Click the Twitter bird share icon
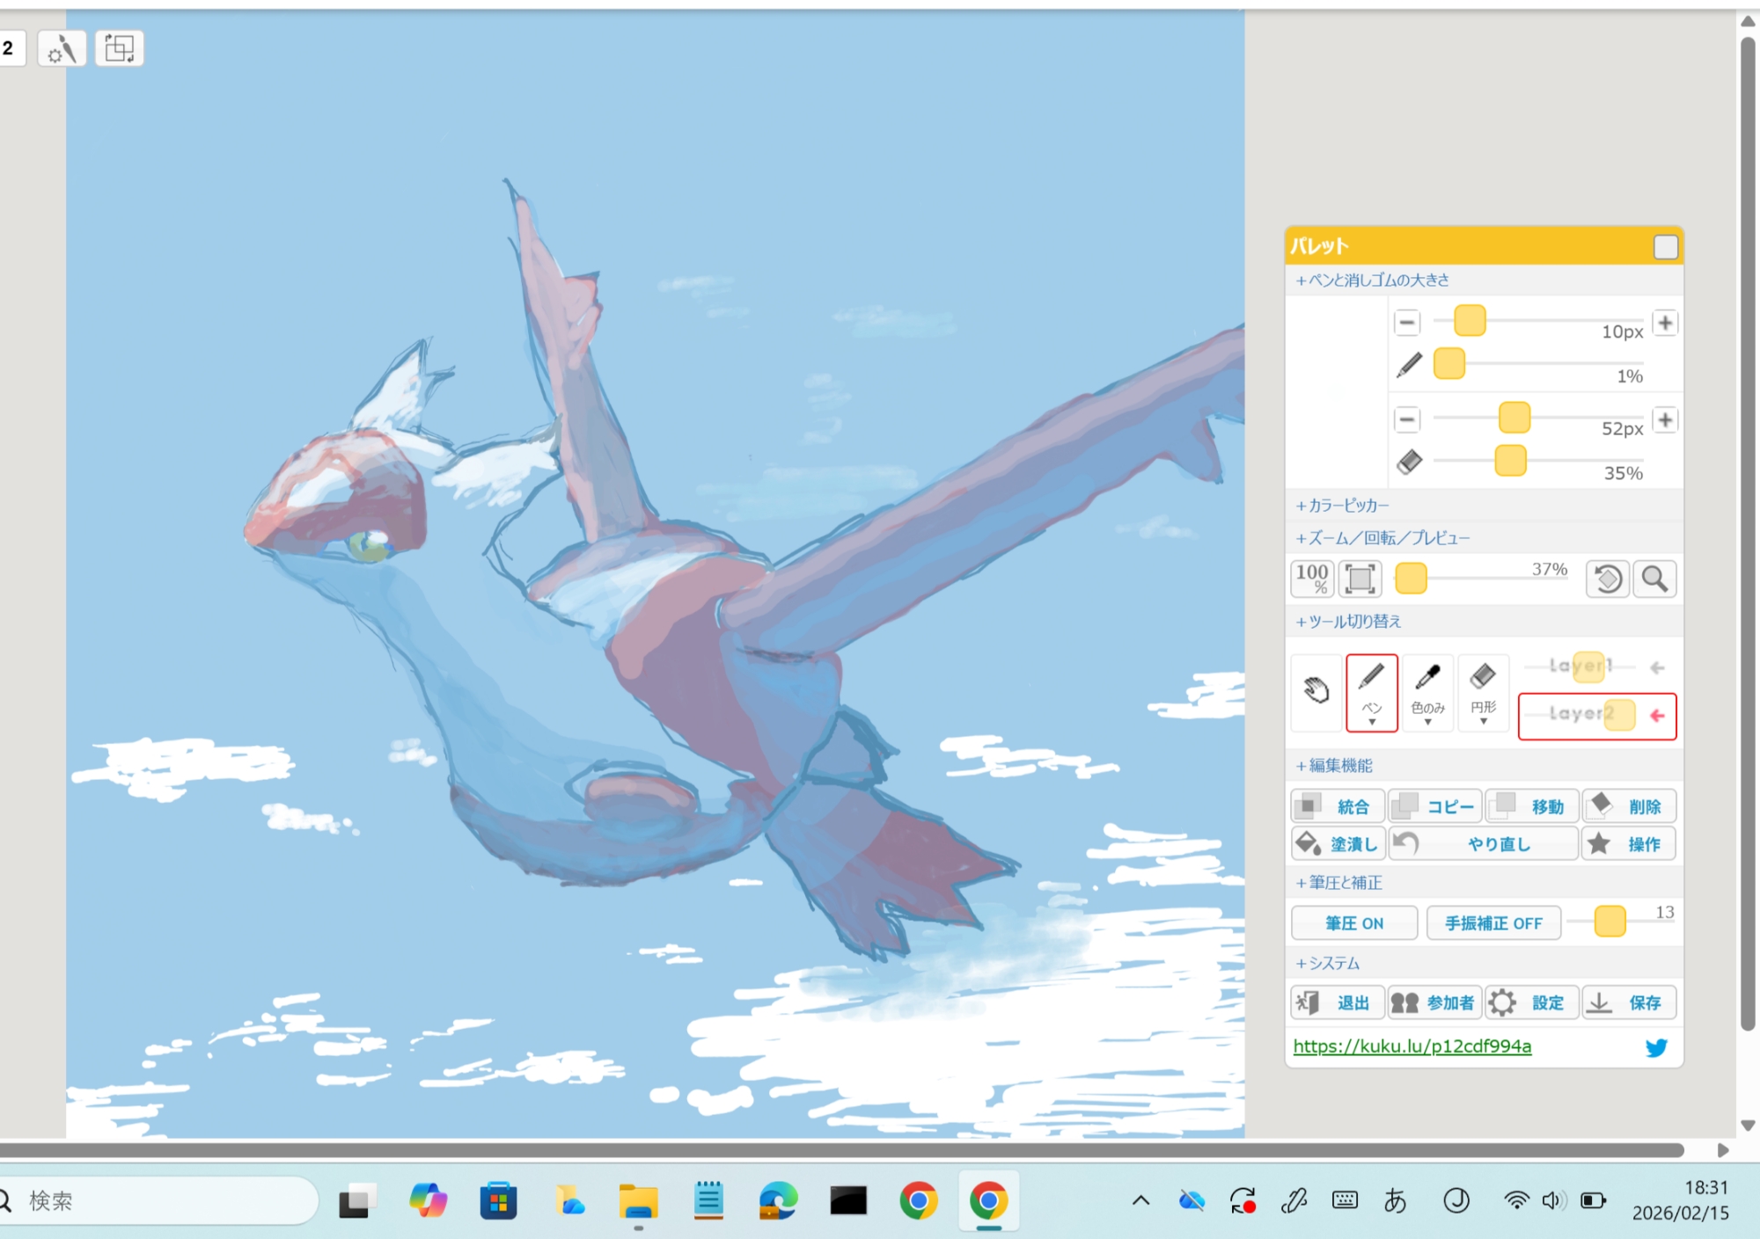The height and width of the screenshot is (1239, 1760). point(1656,1047)
